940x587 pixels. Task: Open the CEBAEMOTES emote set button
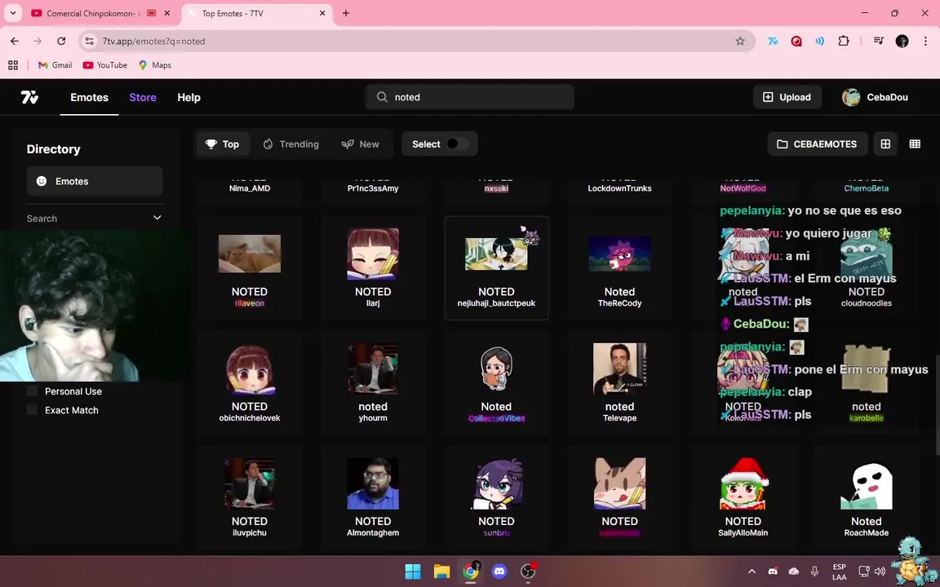817,143
